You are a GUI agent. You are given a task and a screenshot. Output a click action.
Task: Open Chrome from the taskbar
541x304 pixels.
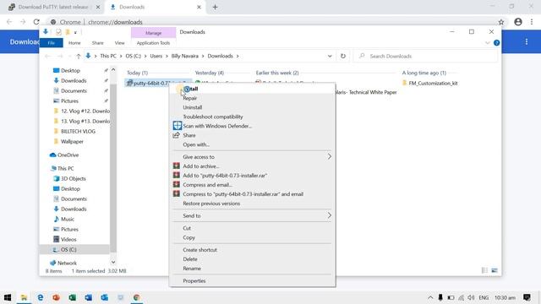[x=137, y=297]
